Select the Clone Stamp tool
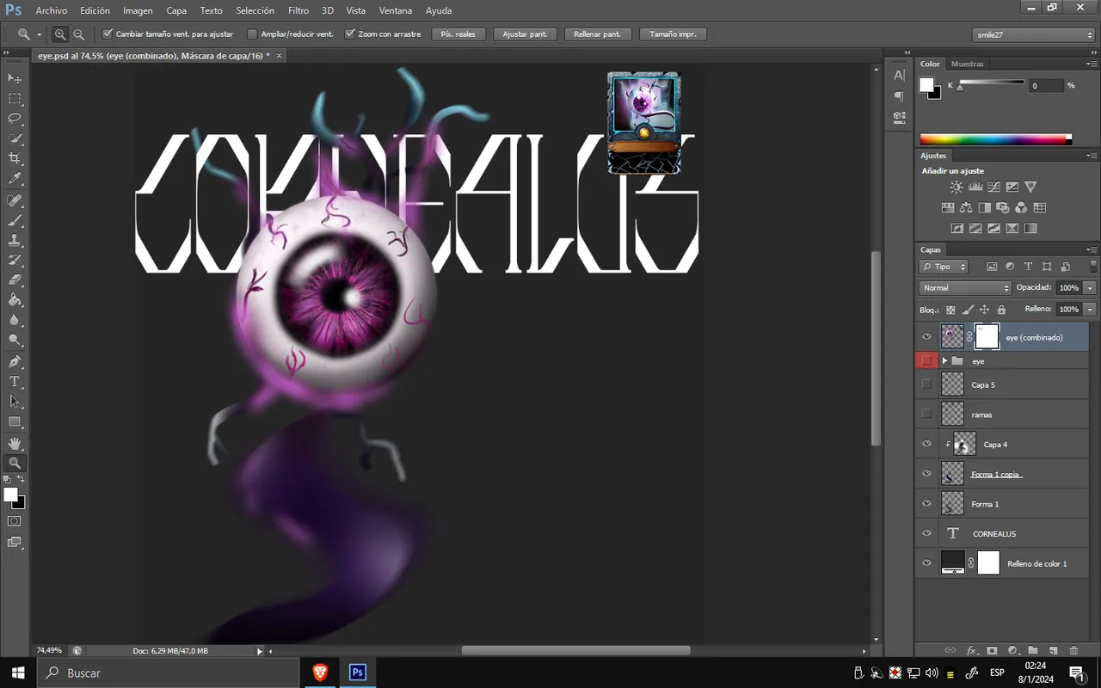 tap(15, 240)
